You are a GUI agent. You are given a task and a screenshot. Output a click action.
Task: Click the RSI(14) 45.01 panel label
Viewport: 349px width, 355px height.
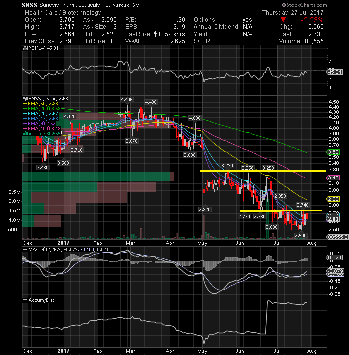coord(43,48)
